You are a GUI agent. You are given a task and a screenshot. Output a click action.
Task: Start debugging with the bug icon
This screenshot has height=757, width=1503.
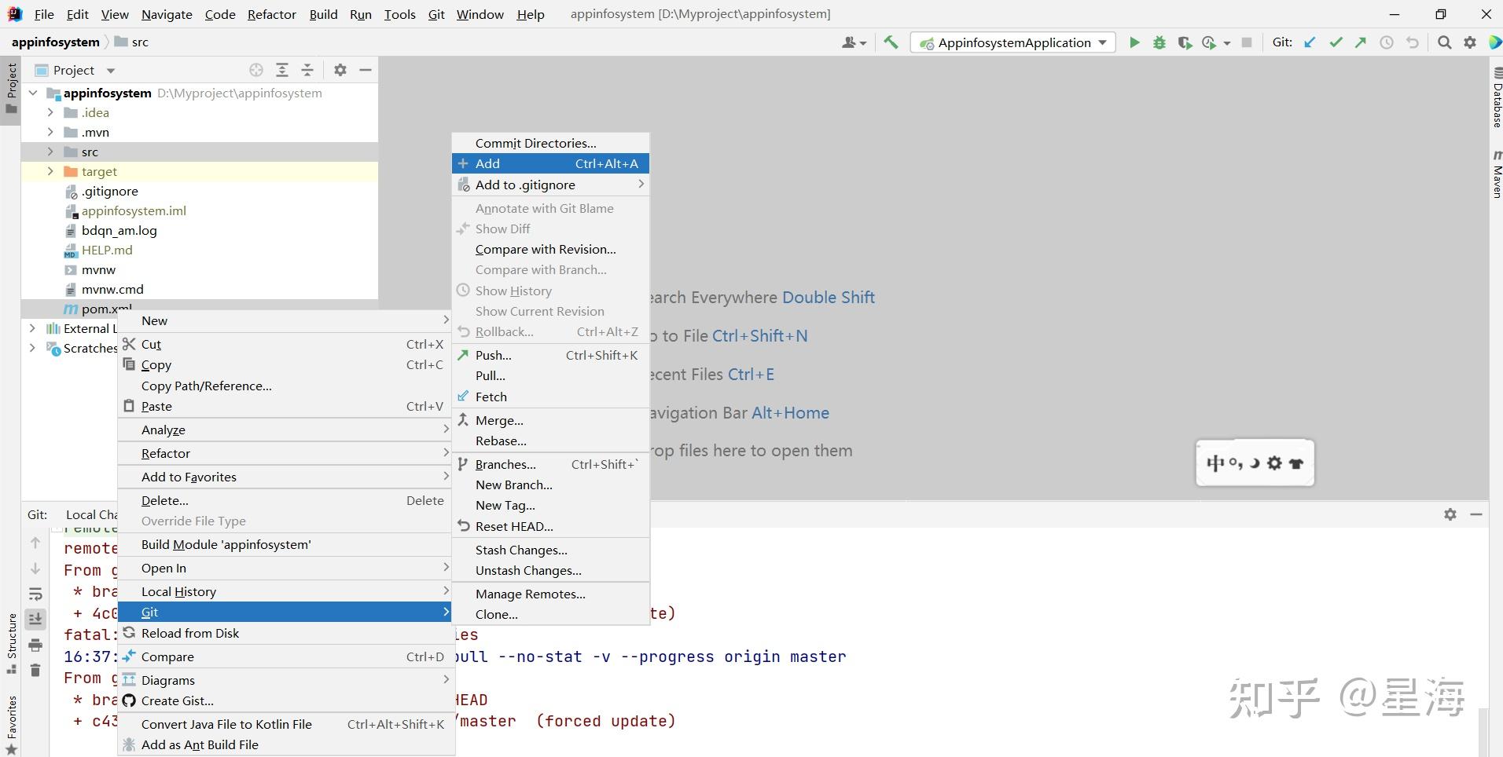(x=1159, y=42)
